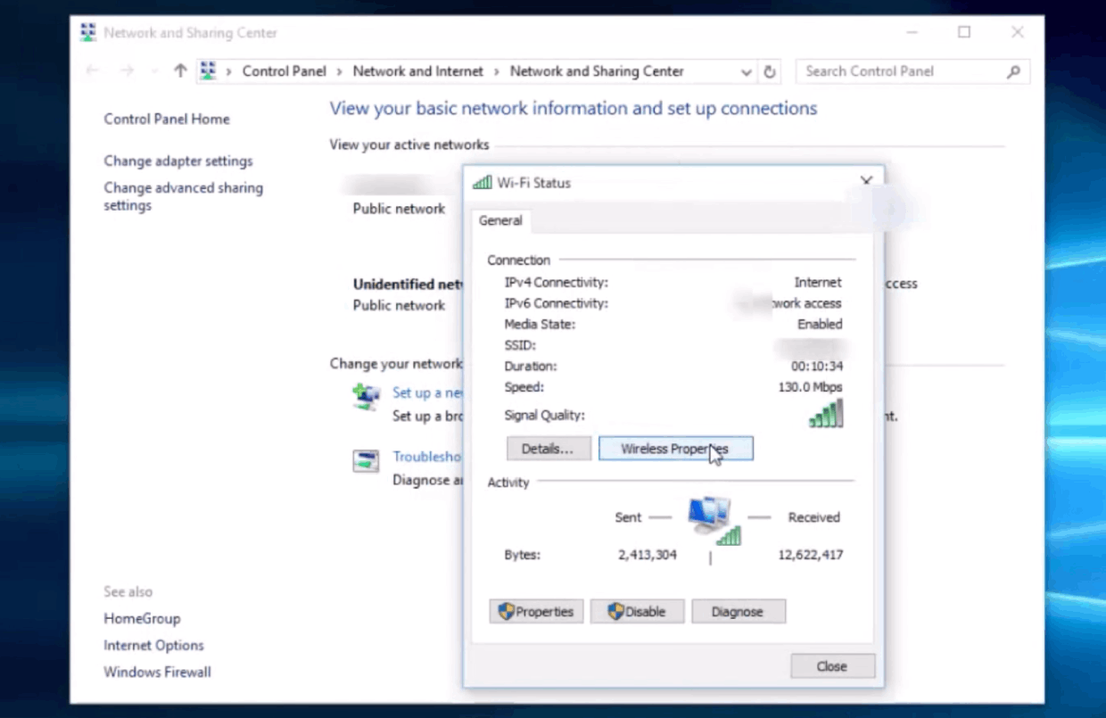Click the Close button in Wi-Fi Status
The width and height of the screenshot is (1106, 718).
tap(832, 666)
